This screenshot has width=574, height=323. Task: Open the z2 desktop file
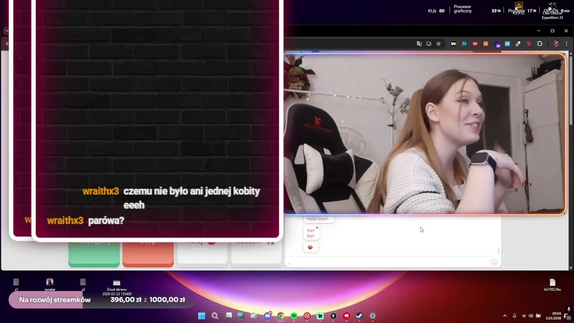pos(83,284)
